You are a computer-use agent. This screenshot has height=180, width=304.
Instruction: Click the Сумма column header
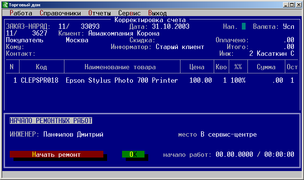[266, 67]
